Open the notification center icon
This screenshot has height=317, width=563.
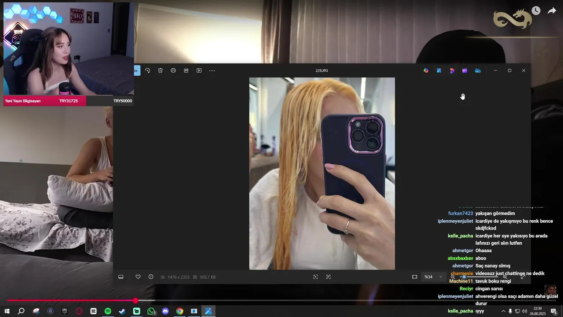pos(554,311)
